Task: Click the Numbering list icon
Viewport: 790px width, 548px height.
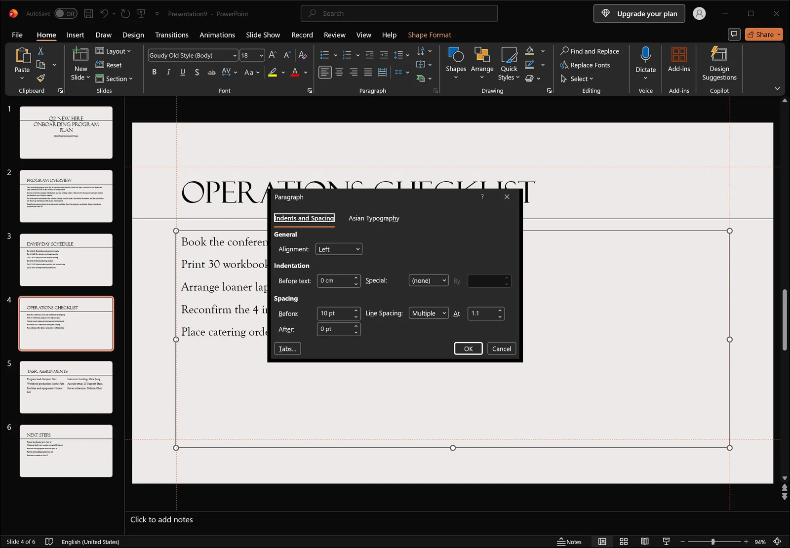Action: [347, 55]
